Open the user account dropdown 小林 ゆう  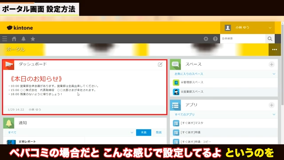[247, 28]
